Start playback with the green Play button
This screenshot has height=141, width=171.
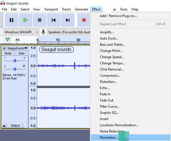[26, 20]
